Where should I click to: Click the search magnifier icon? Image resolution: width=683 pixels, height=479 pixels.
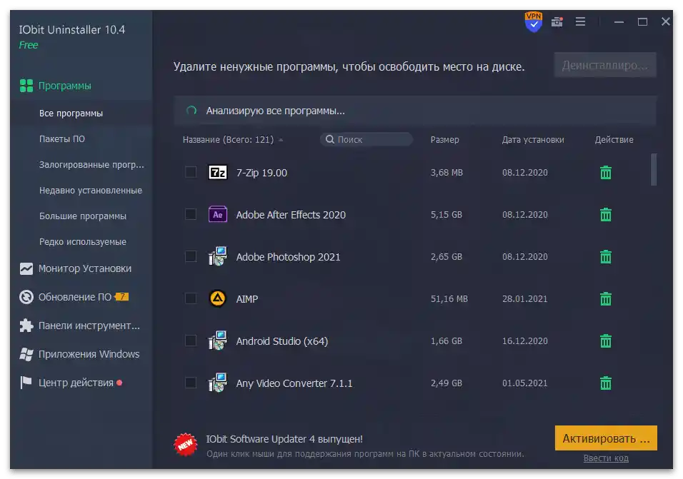coord(330,139)
